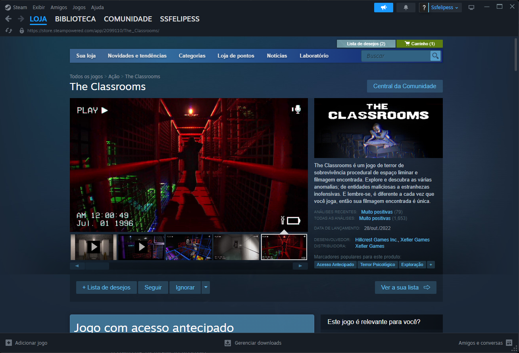Click the Ignorar button
Viewport: 519px width, 353px height.
(x=185, y=287)
